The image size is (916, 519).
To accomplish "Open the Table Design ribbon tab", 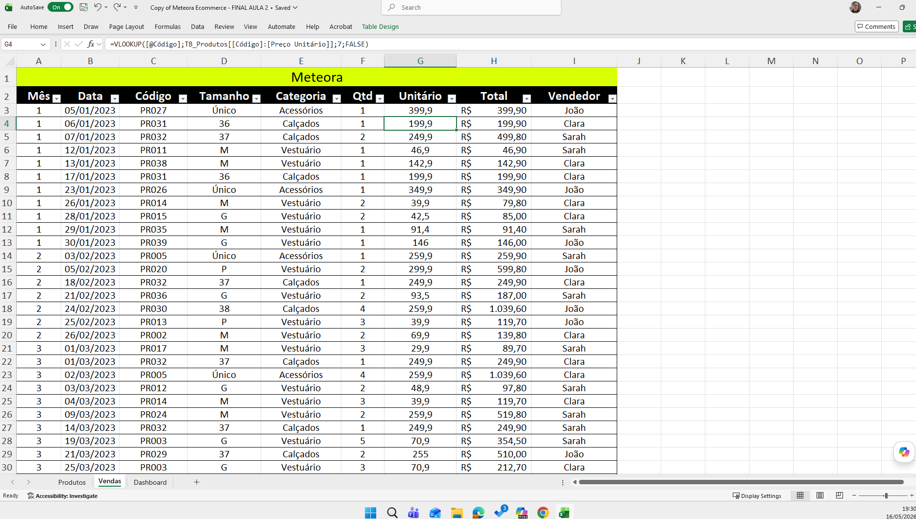I will pyautogui.click(x=380, y=26).
